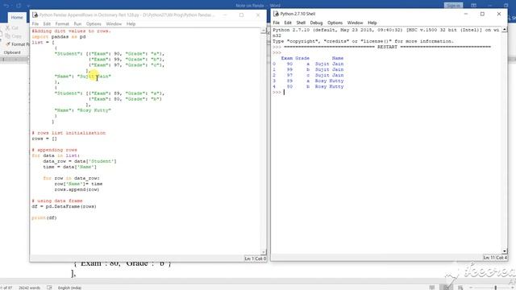This screenshot has width=516, height=290.
Task: Click the Ln 11 Col 4 indicator in the shell
Action: (x=495, y=258)
